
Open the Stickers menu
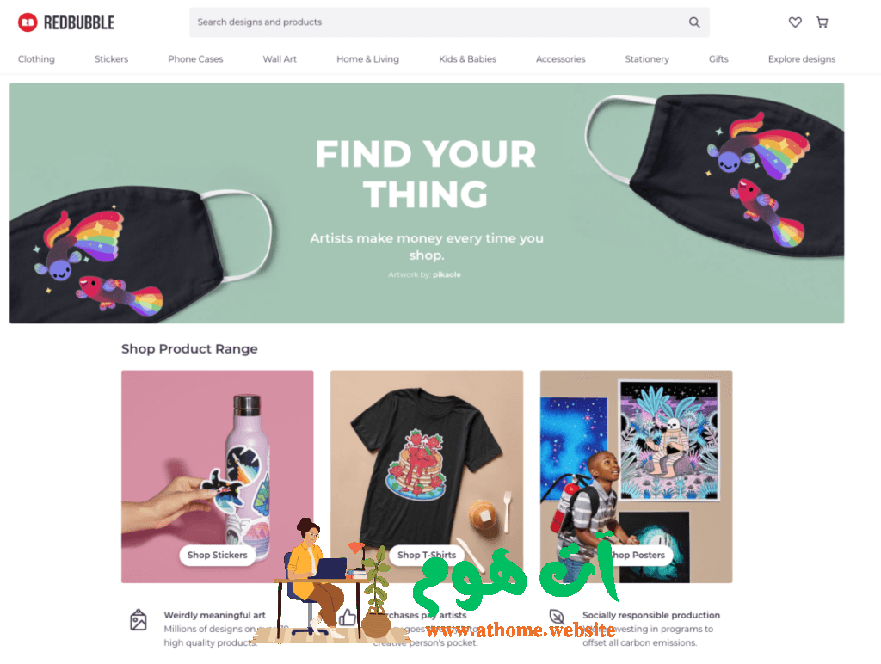(111, 59)
